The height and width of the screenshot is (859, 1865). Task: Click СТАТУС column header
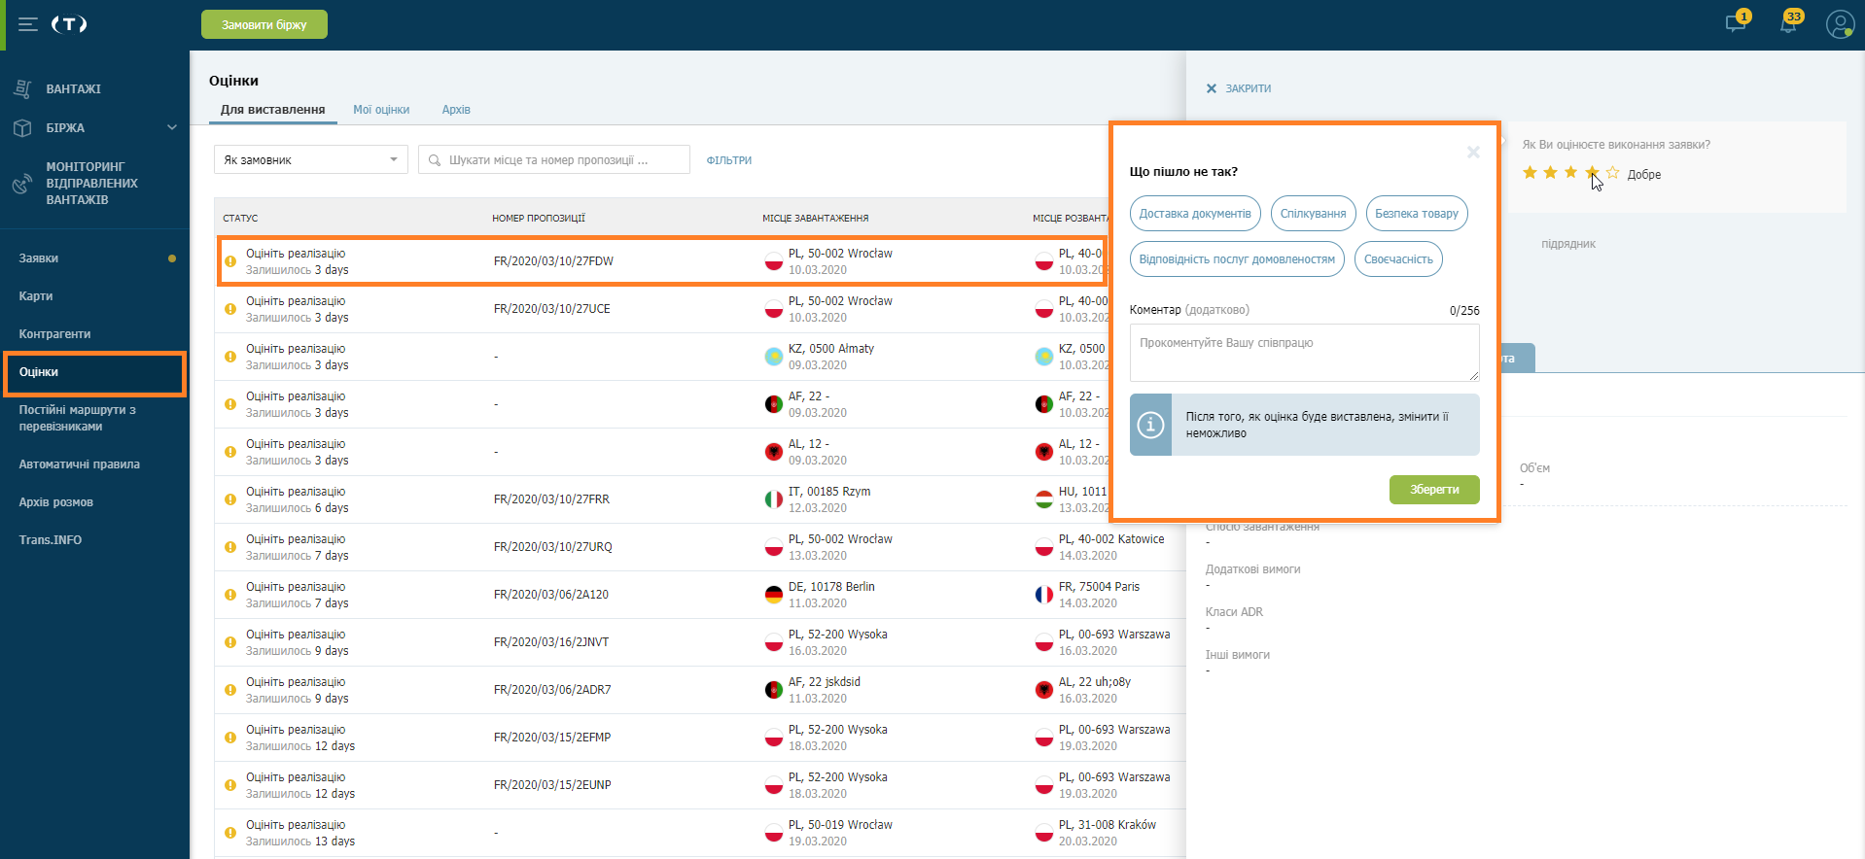[x=240, y=219]
